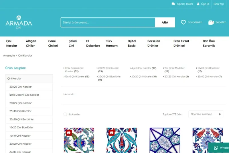Click the WhatsApp chat icon
The image size is (229, 153).
[216, 148]
